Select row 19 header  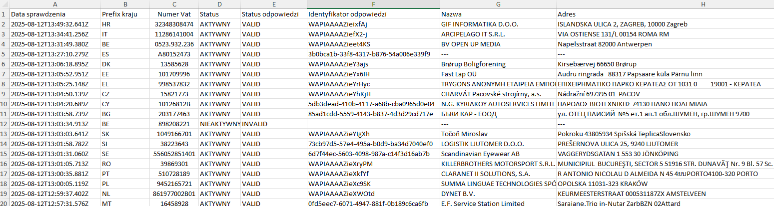pyautogui.click(x=4, y=194)
